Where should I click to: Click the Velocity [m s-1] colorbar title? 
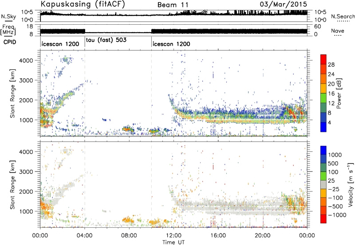click(351, 184)
